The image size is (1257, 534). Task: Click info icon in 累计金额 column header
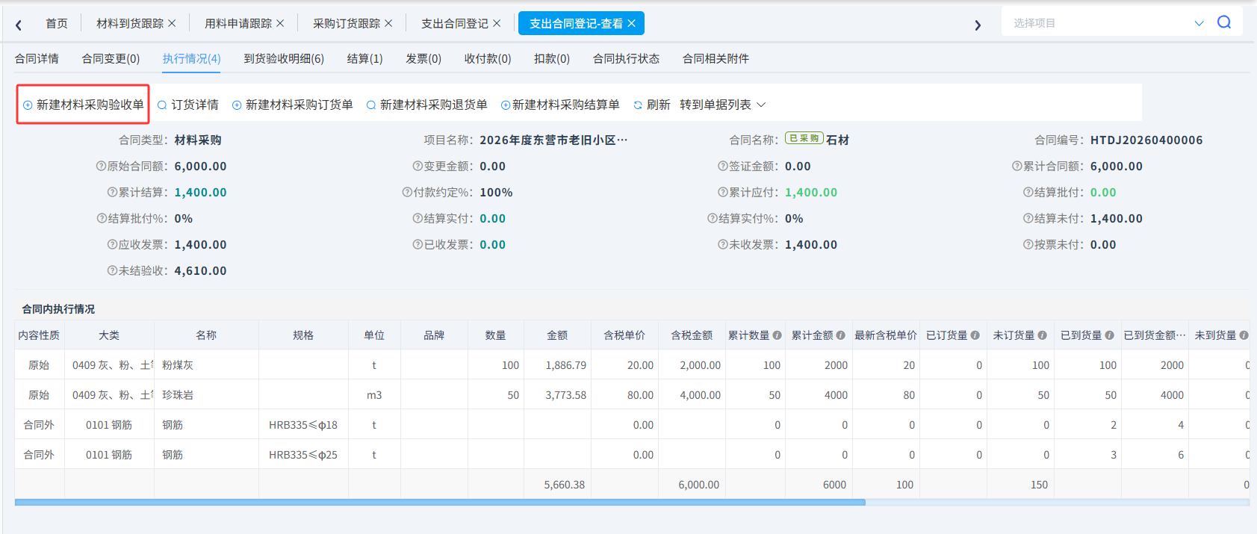coord(841,335)
